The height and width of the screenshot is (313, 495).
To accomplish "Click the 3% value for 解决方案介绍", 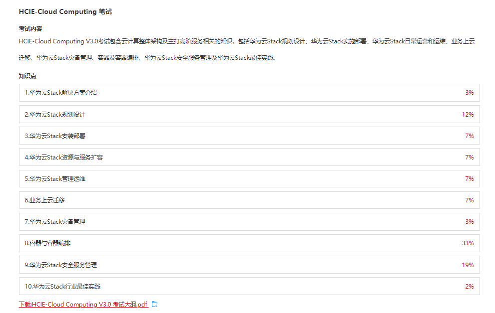I will click(x=470, y=93).
